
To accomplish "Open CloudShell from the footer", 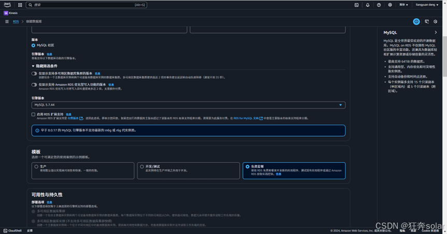I will pyautogui.click(x=12, y=230).
